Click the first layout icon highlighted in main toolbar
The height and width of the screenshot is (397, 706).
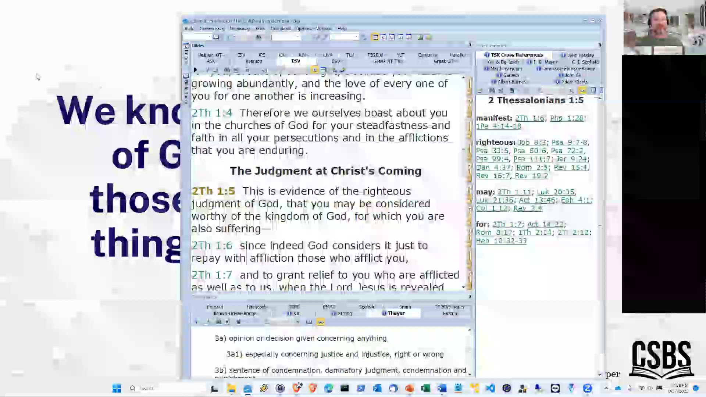click(375, 37)
